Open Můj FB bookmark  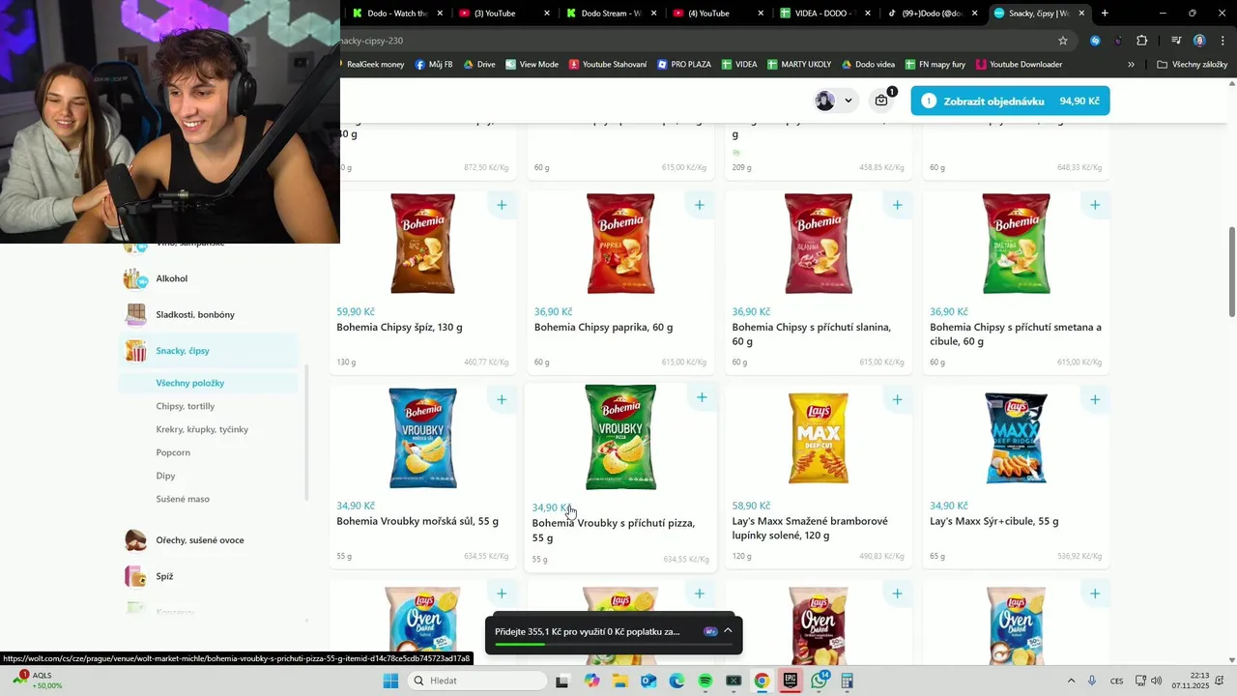[x=434, y=65]
